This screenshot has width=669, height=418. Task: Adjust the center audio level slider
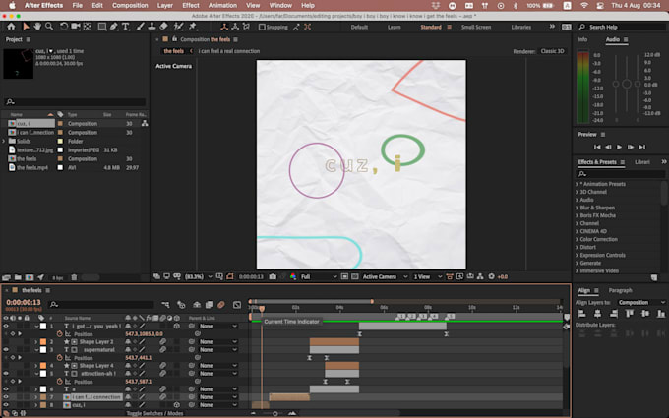(626, 84)
